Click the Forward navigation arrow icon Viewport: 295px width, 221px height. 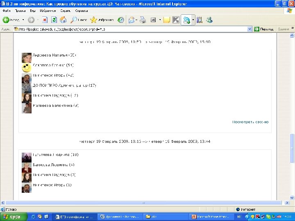pyautogui.click(x=31, y=20)
